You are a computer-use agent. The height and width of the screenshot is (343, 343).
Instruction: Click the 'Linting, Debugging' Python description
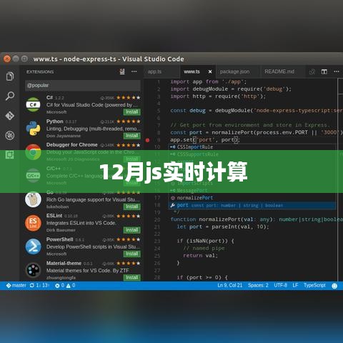click(92, 129)
